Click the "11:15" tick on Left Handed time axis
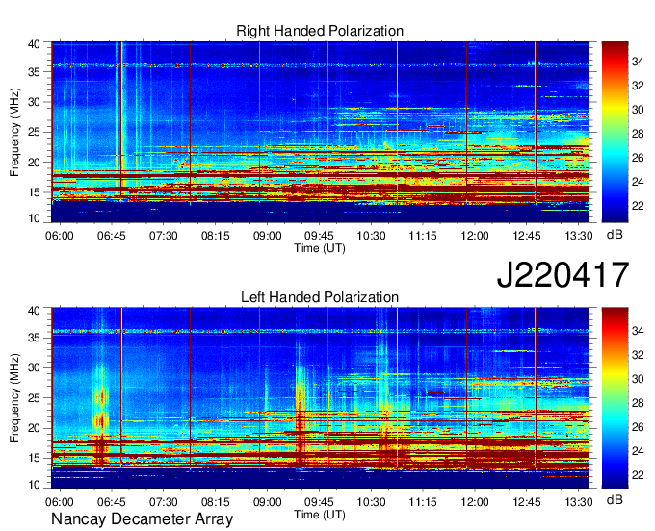Viewport: 655px width, 531px height. (423, 502)
